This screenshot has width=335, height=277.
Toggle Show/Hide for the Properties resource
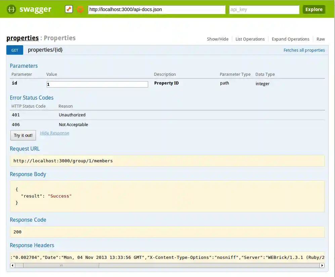point(217,39)
